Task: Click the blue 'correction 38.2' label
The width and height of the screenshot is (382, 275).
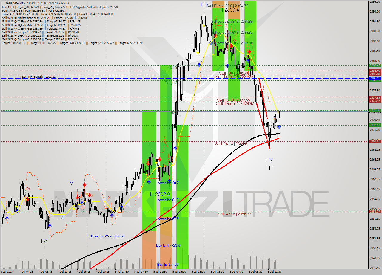Action: (x=168, y=183)
